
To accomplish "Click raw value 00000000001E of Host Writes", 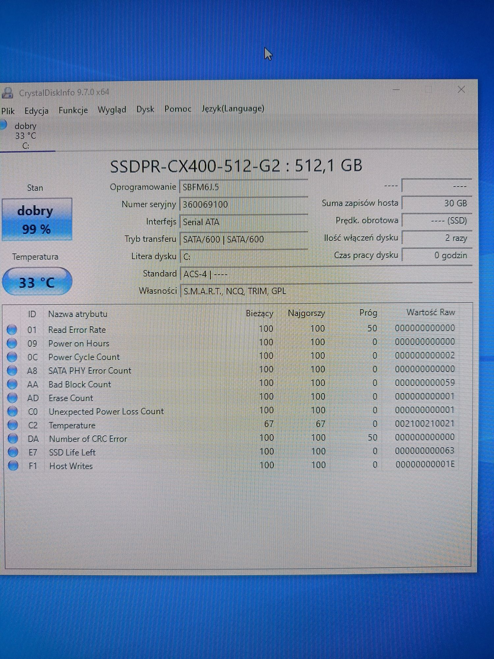I will [x=425, y=464].
